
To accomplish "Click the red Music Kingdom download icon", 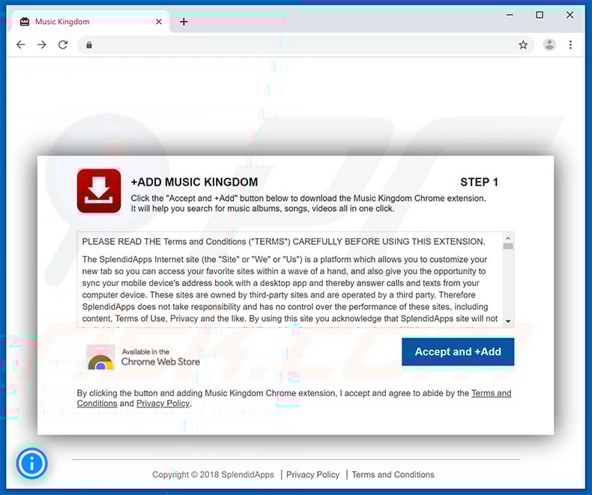I will tap(99, 191).
